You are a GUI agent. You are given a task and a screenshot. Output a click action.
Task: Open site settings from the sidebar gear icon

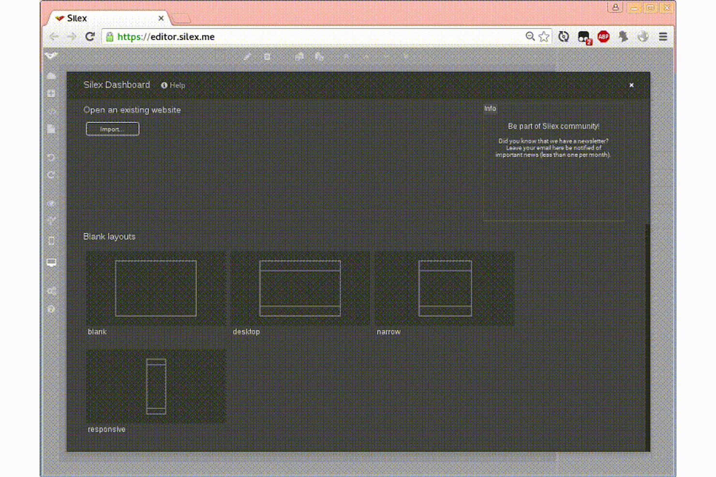point(52,290)
